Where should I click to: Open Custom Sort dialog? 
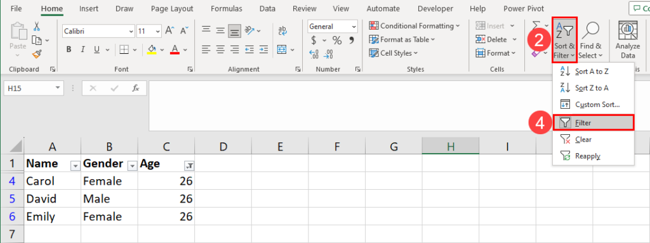[593, 104]
